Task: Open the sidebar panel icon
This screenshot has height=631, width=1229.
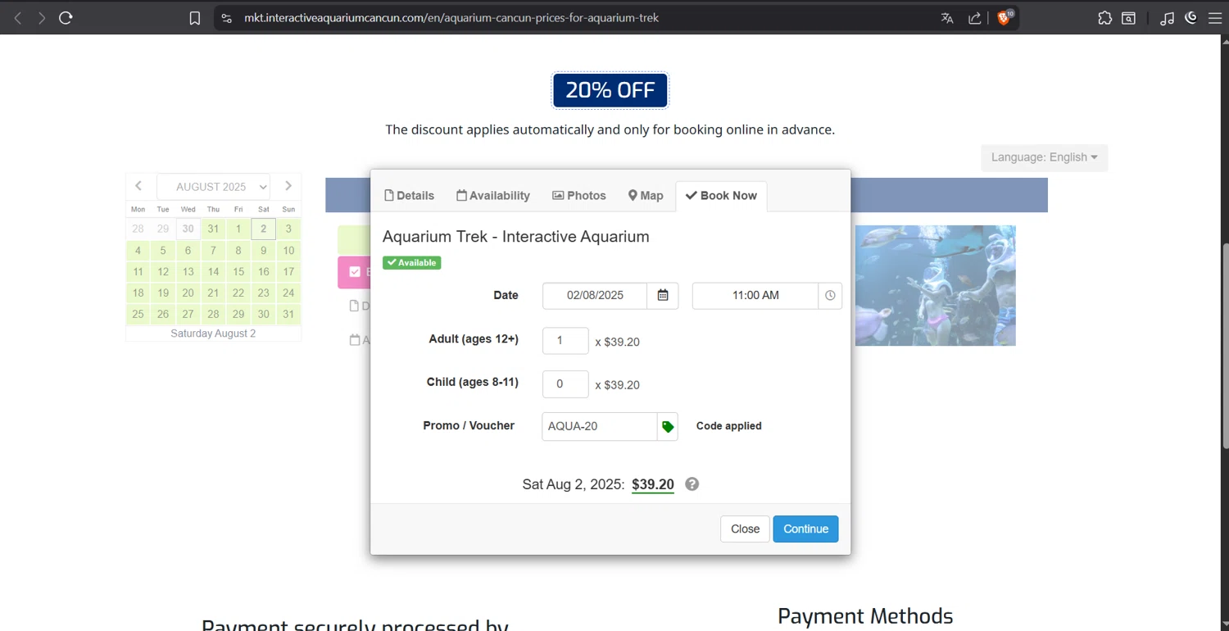Action: coord(1129,18)
